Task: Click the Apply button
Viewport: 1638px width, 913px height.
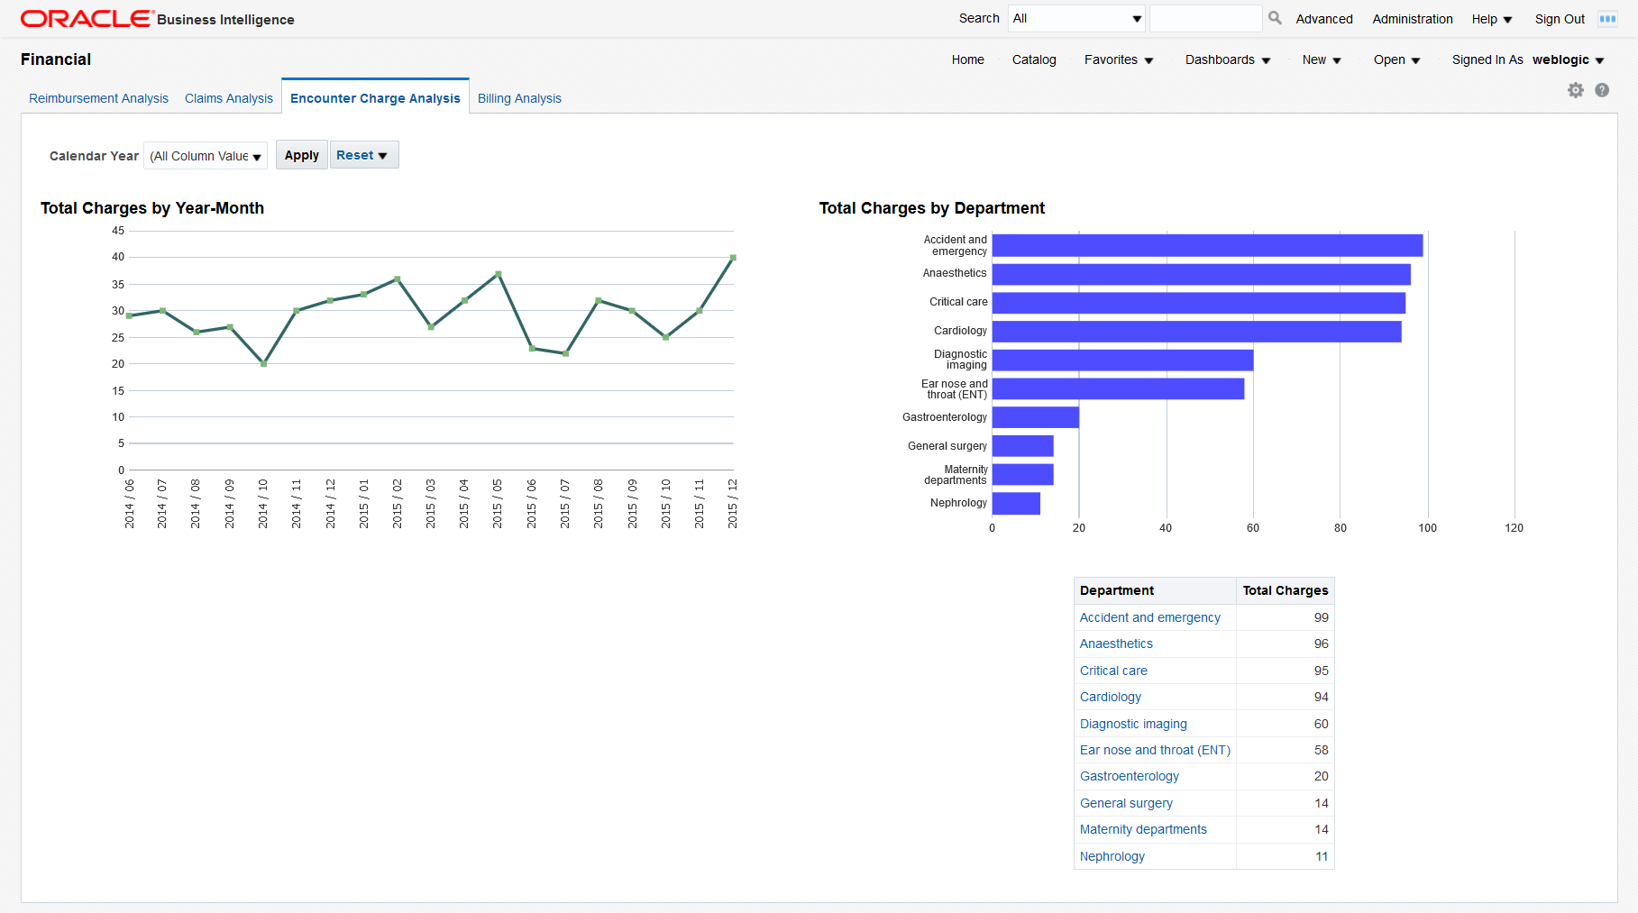Action: tap(301, 155)
